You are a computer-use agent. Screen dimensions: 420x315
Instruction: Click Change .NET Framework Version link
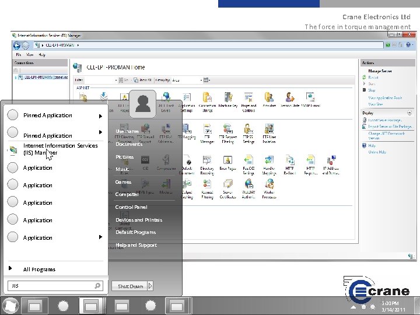(387, 135)
